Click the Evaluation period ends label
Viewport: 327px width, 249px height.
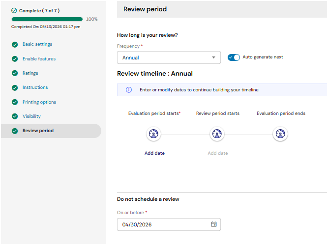(x=281, y=113)
